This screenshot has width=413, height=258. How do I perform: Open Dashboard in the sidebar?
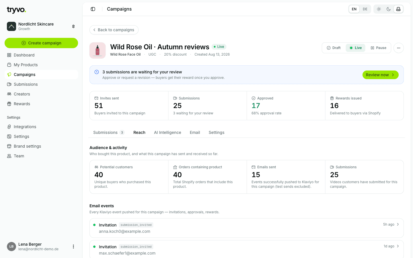(x=41, y=55)
